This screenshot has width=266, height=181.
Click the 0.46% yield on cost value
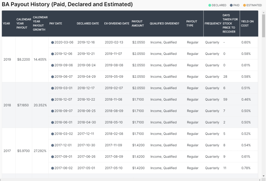(x=246, y=99)
